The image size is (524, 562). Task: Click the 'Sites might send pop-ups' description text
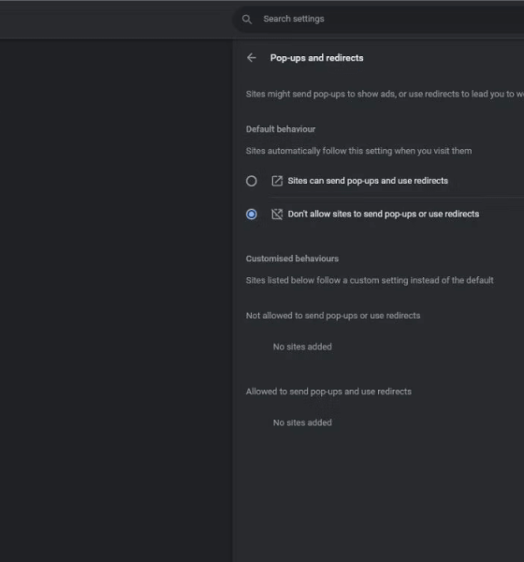(385, 94)
